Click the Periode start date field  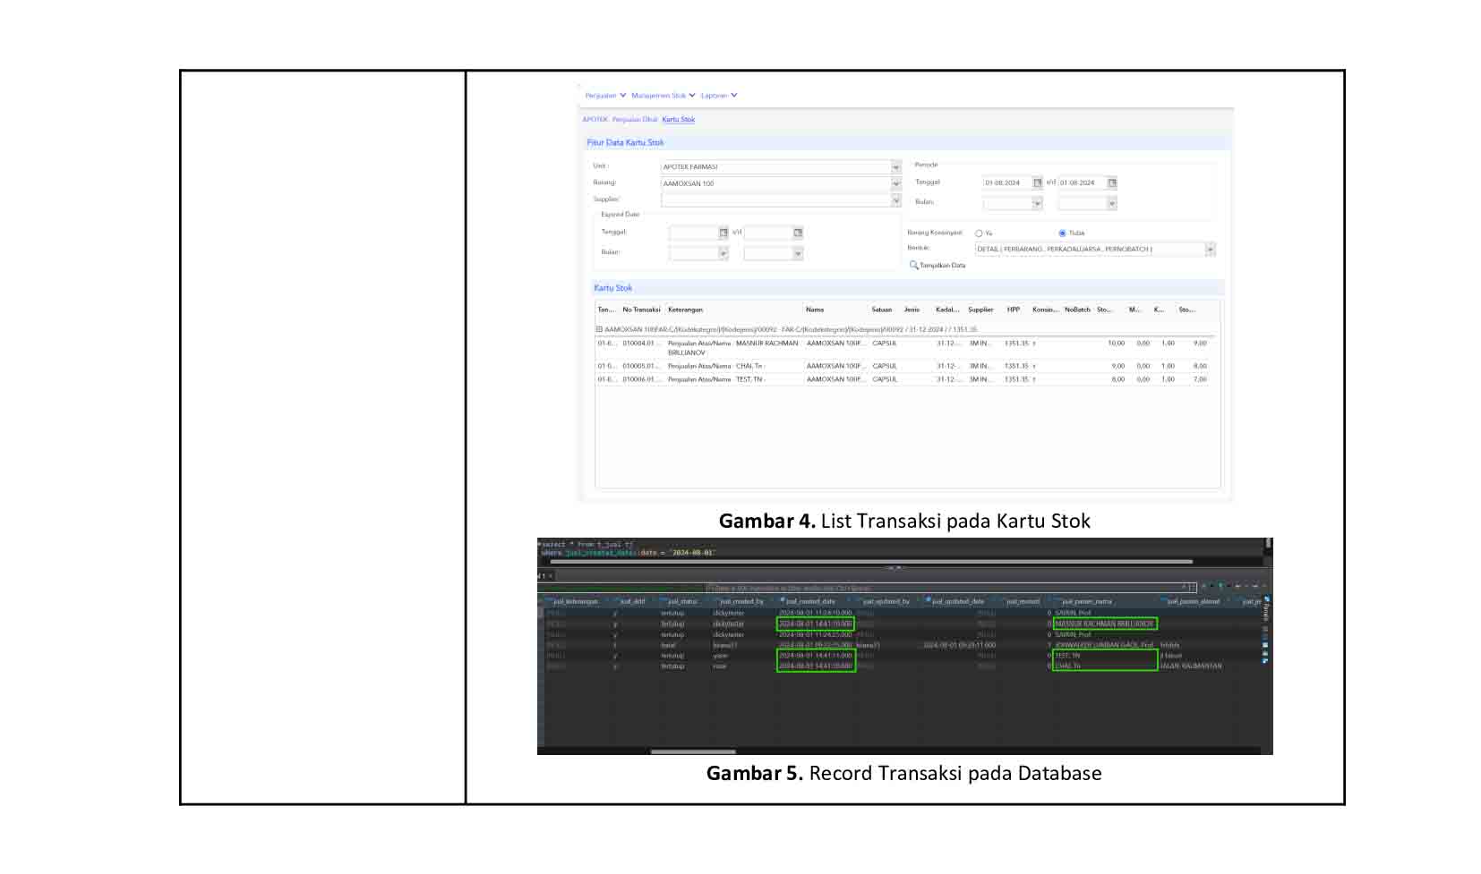(x=1007, y=182)
